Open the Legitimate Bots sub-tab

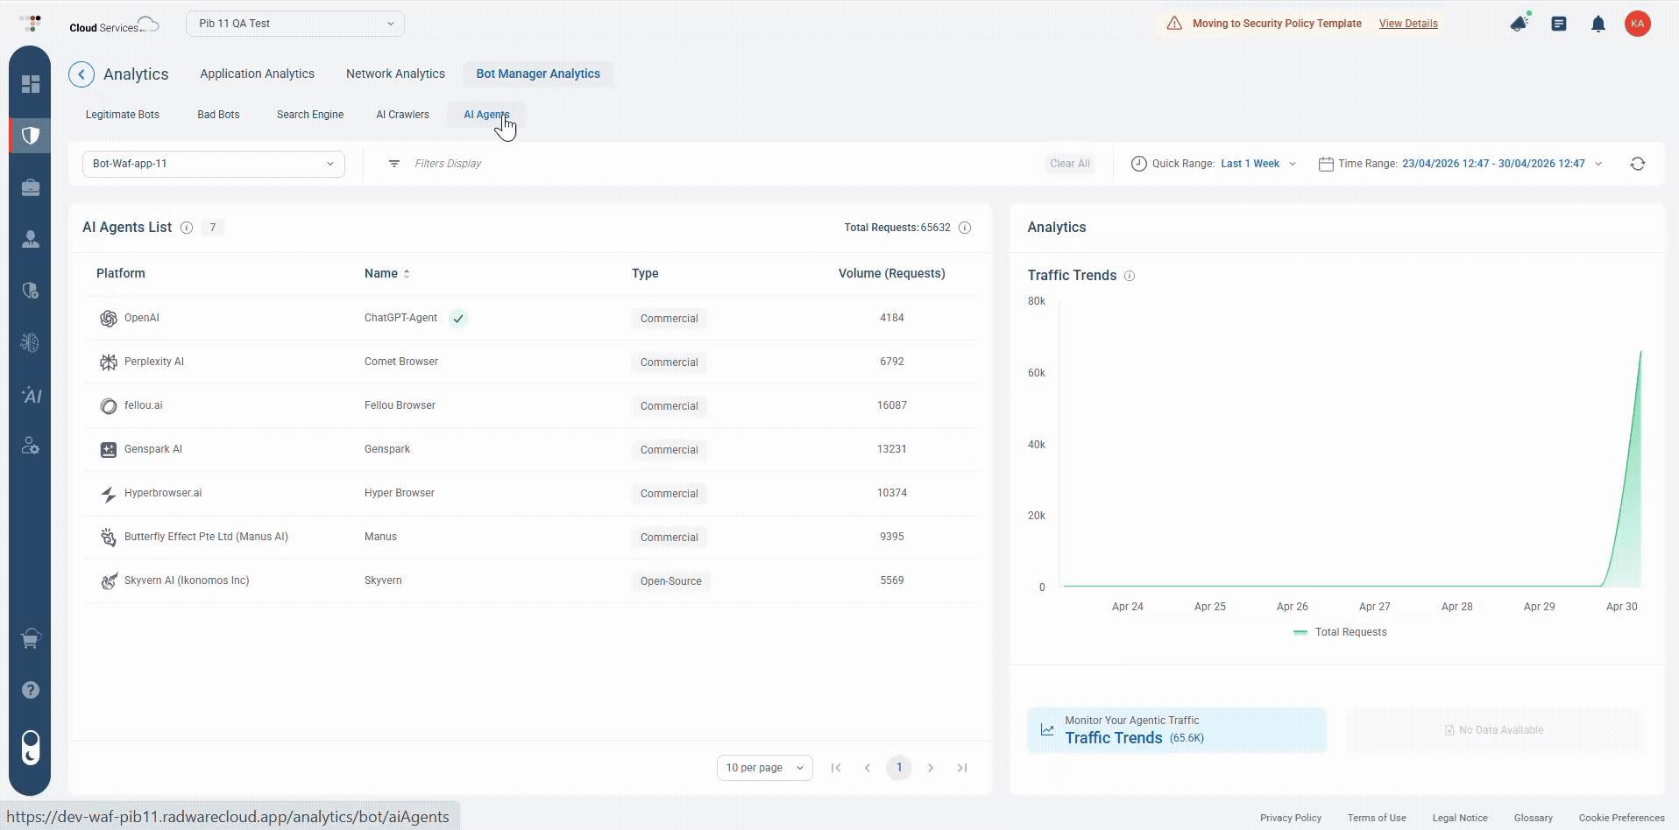click(123, 115)
